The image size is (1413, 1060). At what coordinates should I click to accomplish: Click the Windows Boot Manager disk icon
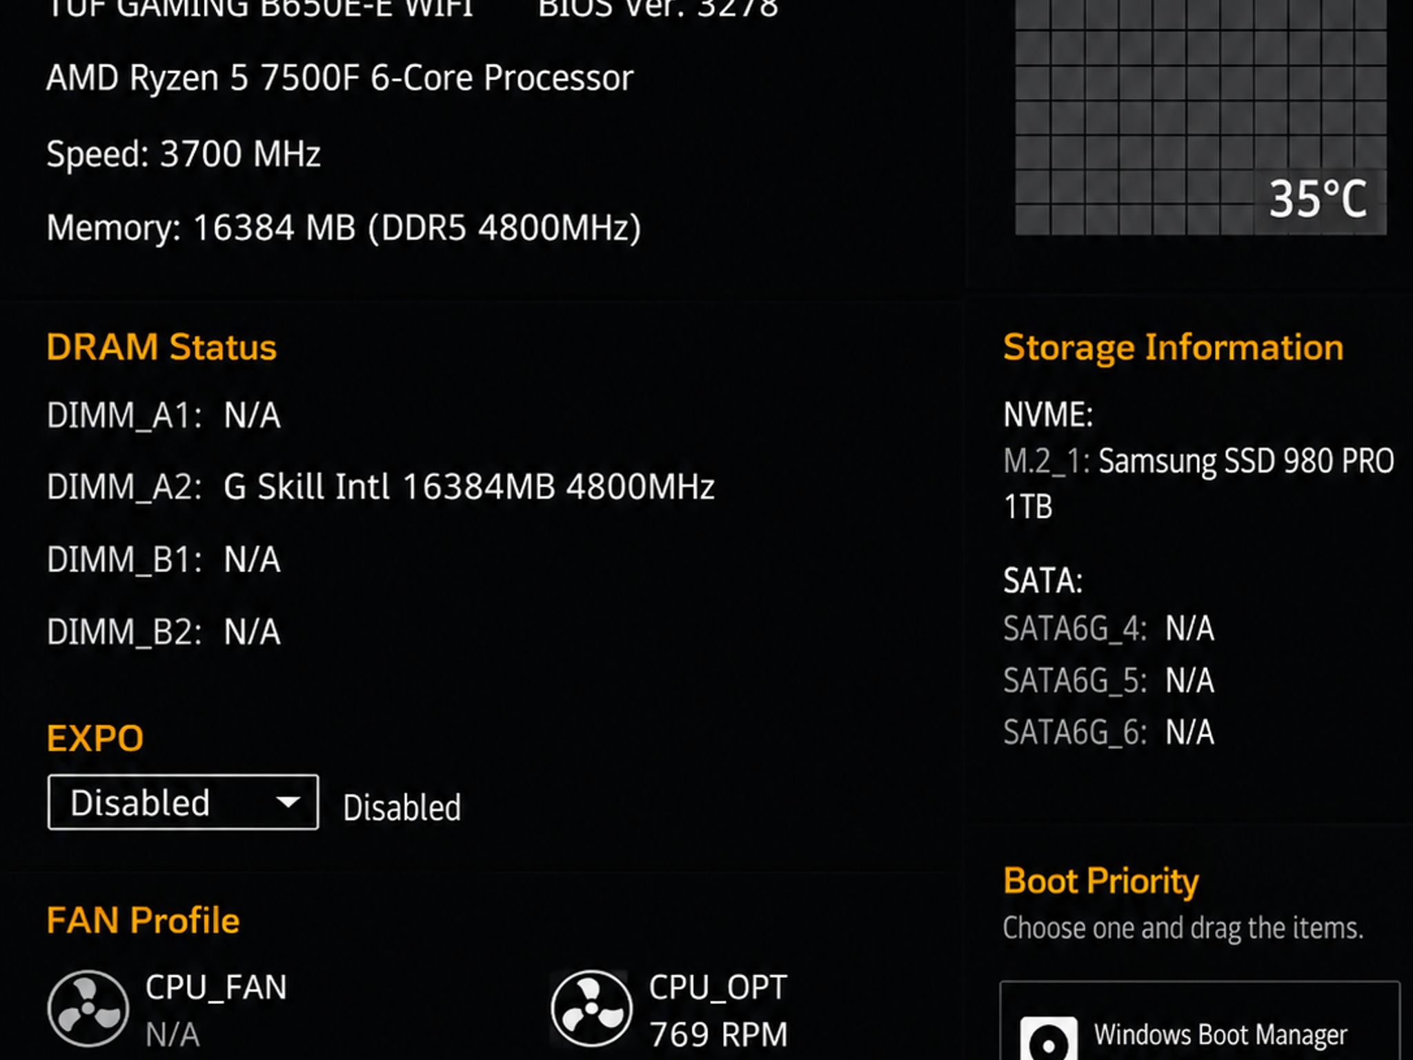coord(1048,1039)
